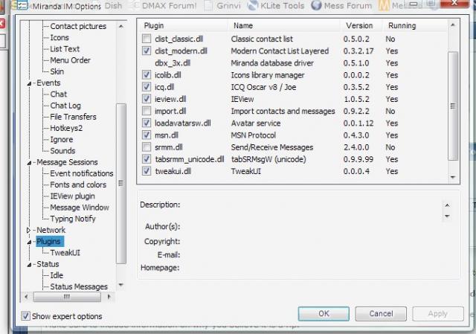Open Menu Order options
This screenshot has width=476, height=334.
pos(71,60)
